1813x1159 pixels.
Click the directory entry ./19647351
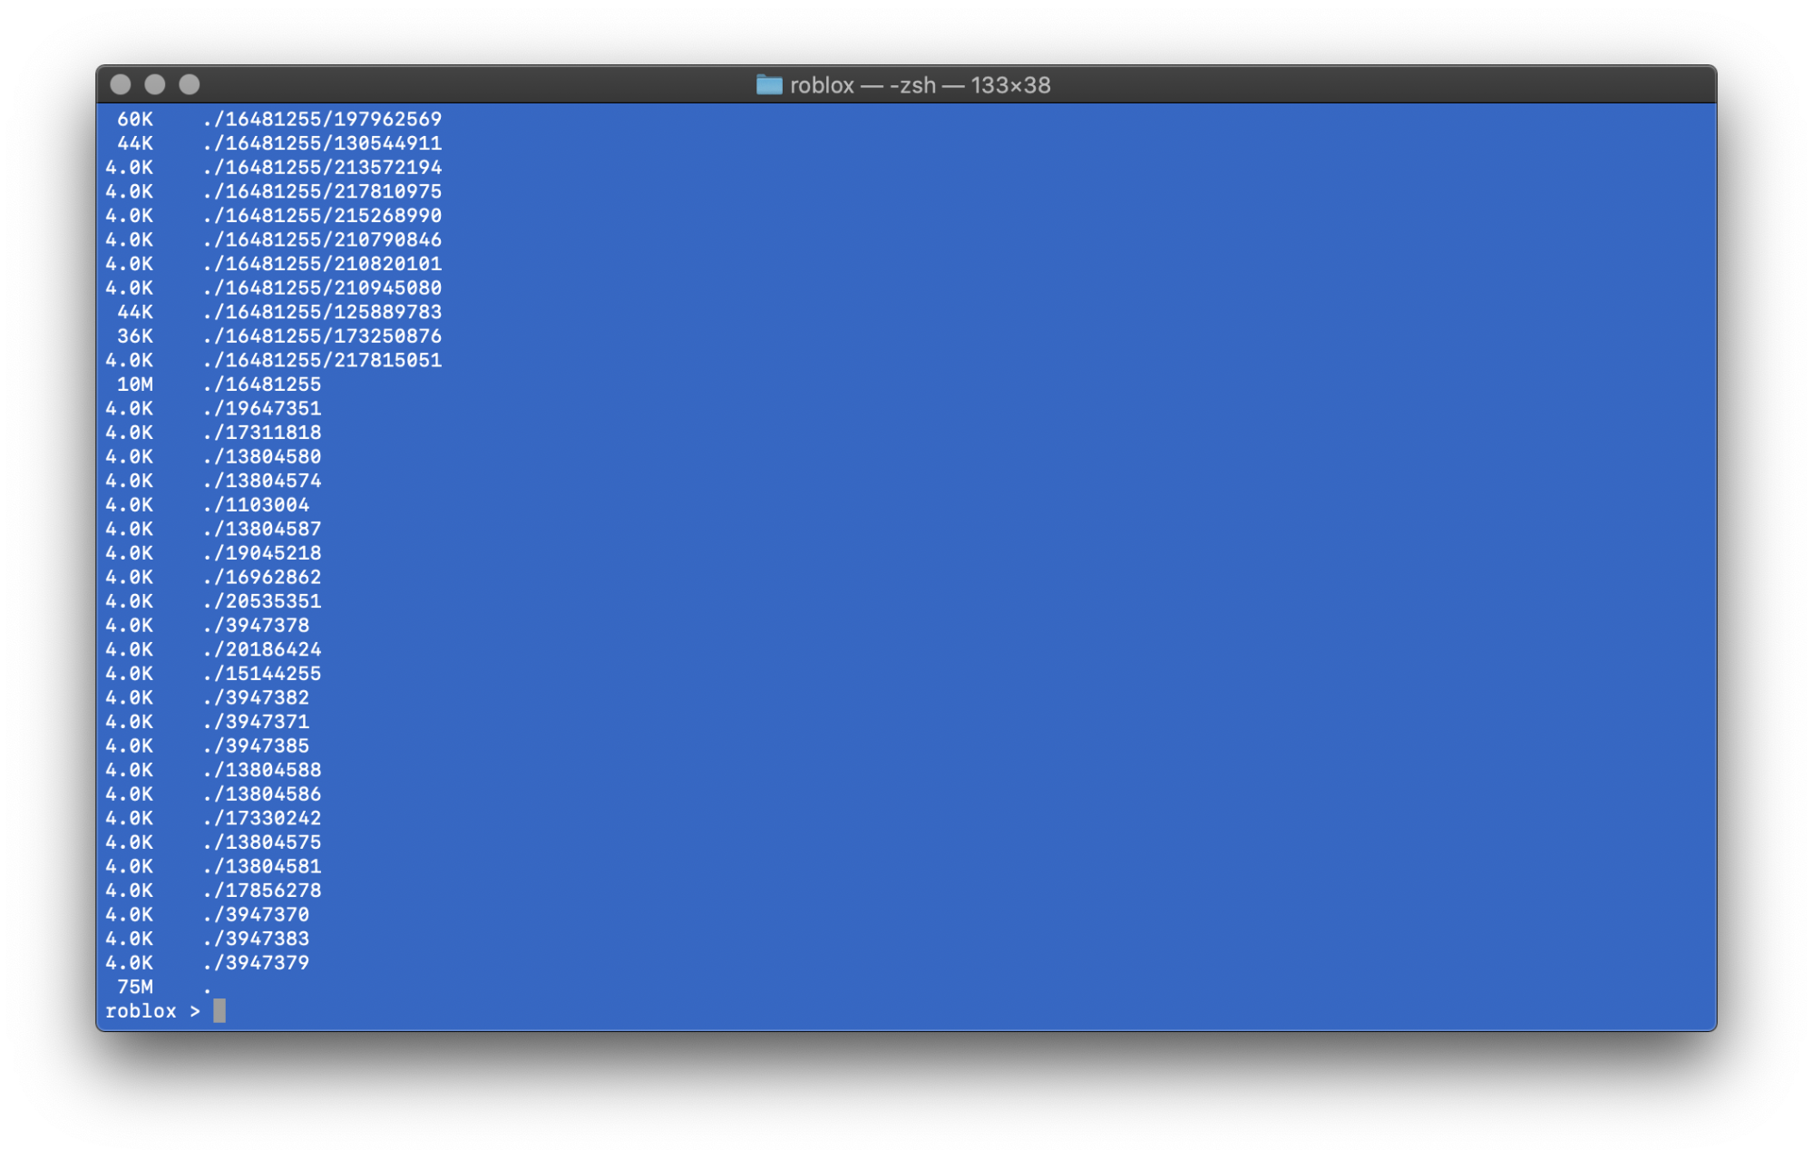click(262, 408)
